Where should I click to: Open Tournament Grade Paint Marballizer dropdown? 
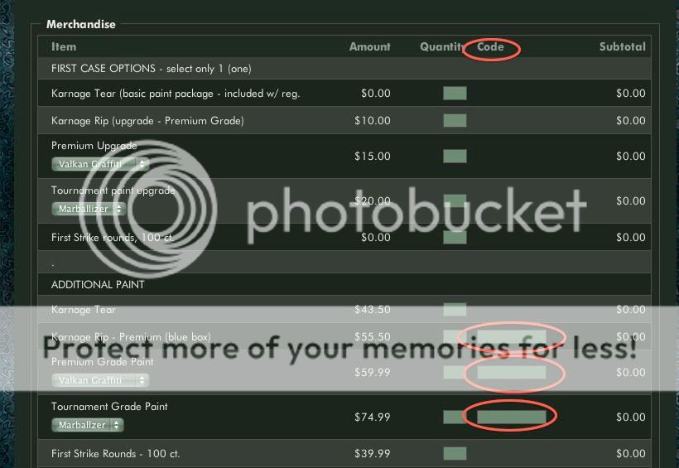click(x=88, y=425)
